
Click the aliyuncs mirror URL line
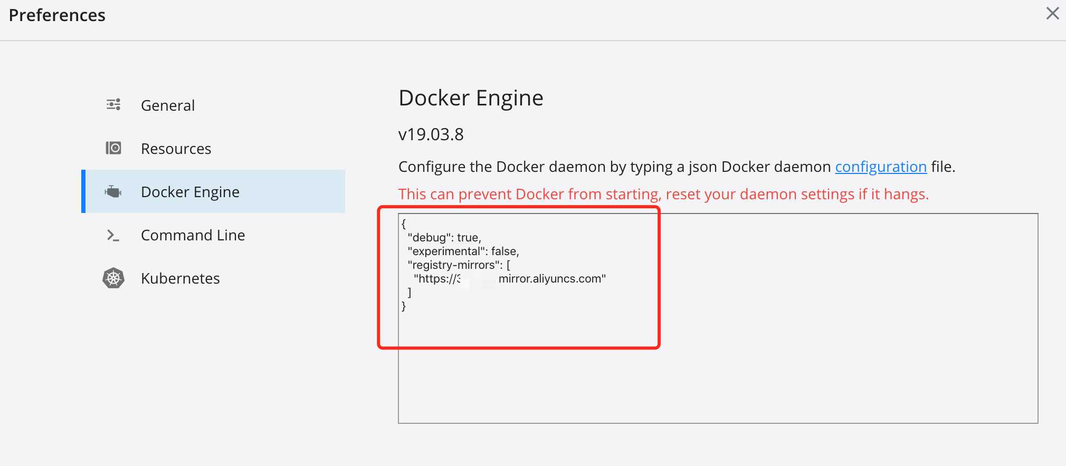point(510,279)
